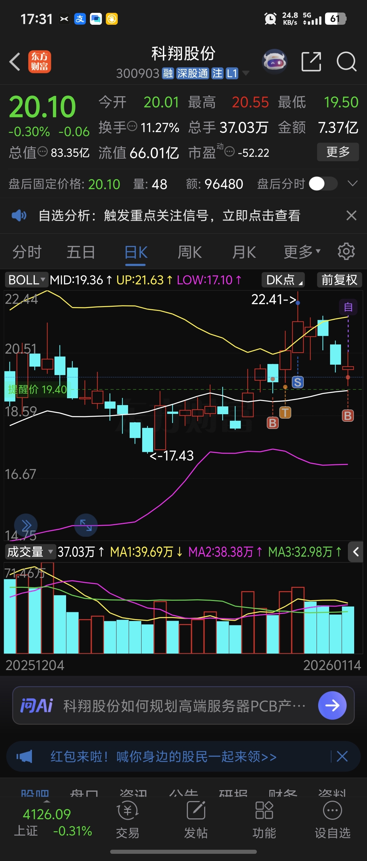The height and width of the screenshot is (861, 367).
Task: Tap the 融 margin trading badge
Action: pyautogui.click(x=168, y=73)
